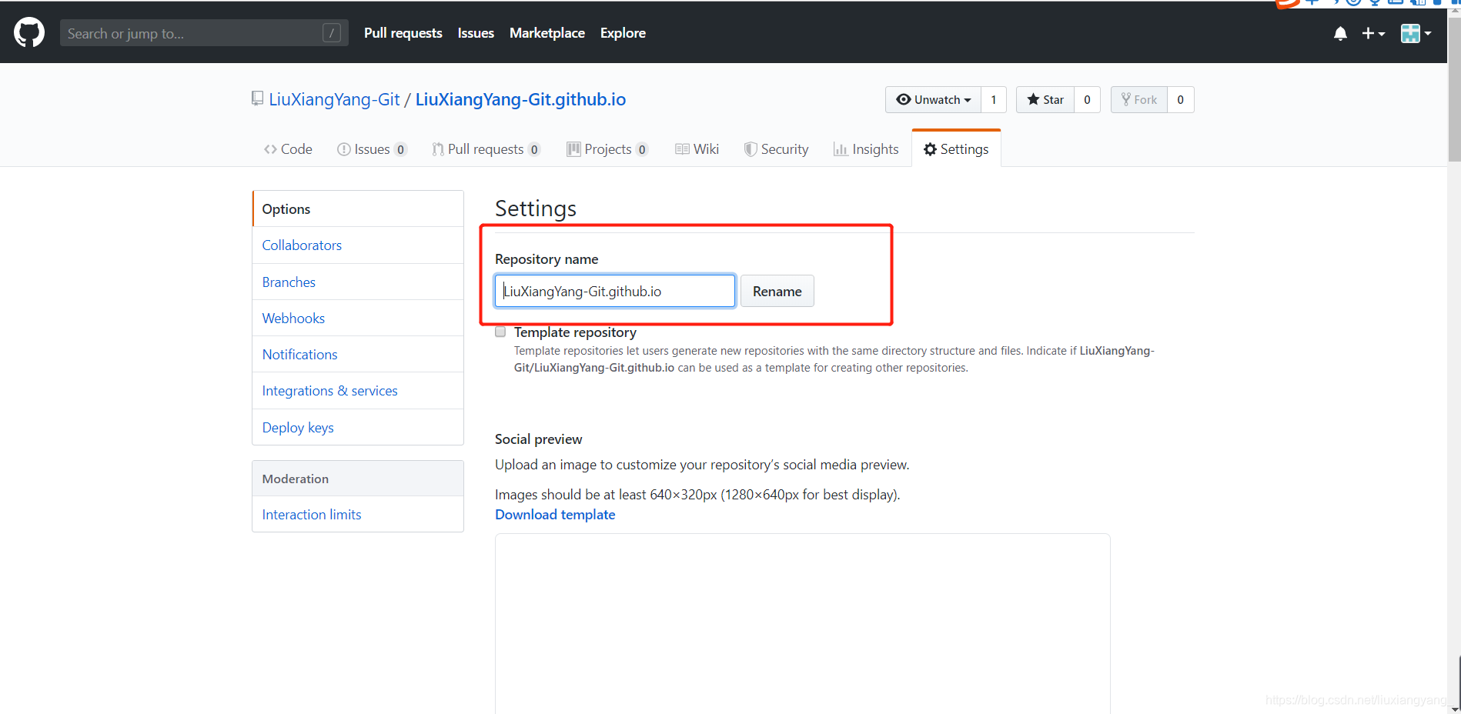Expand the plus create-new dropdown

[1373, 33]
